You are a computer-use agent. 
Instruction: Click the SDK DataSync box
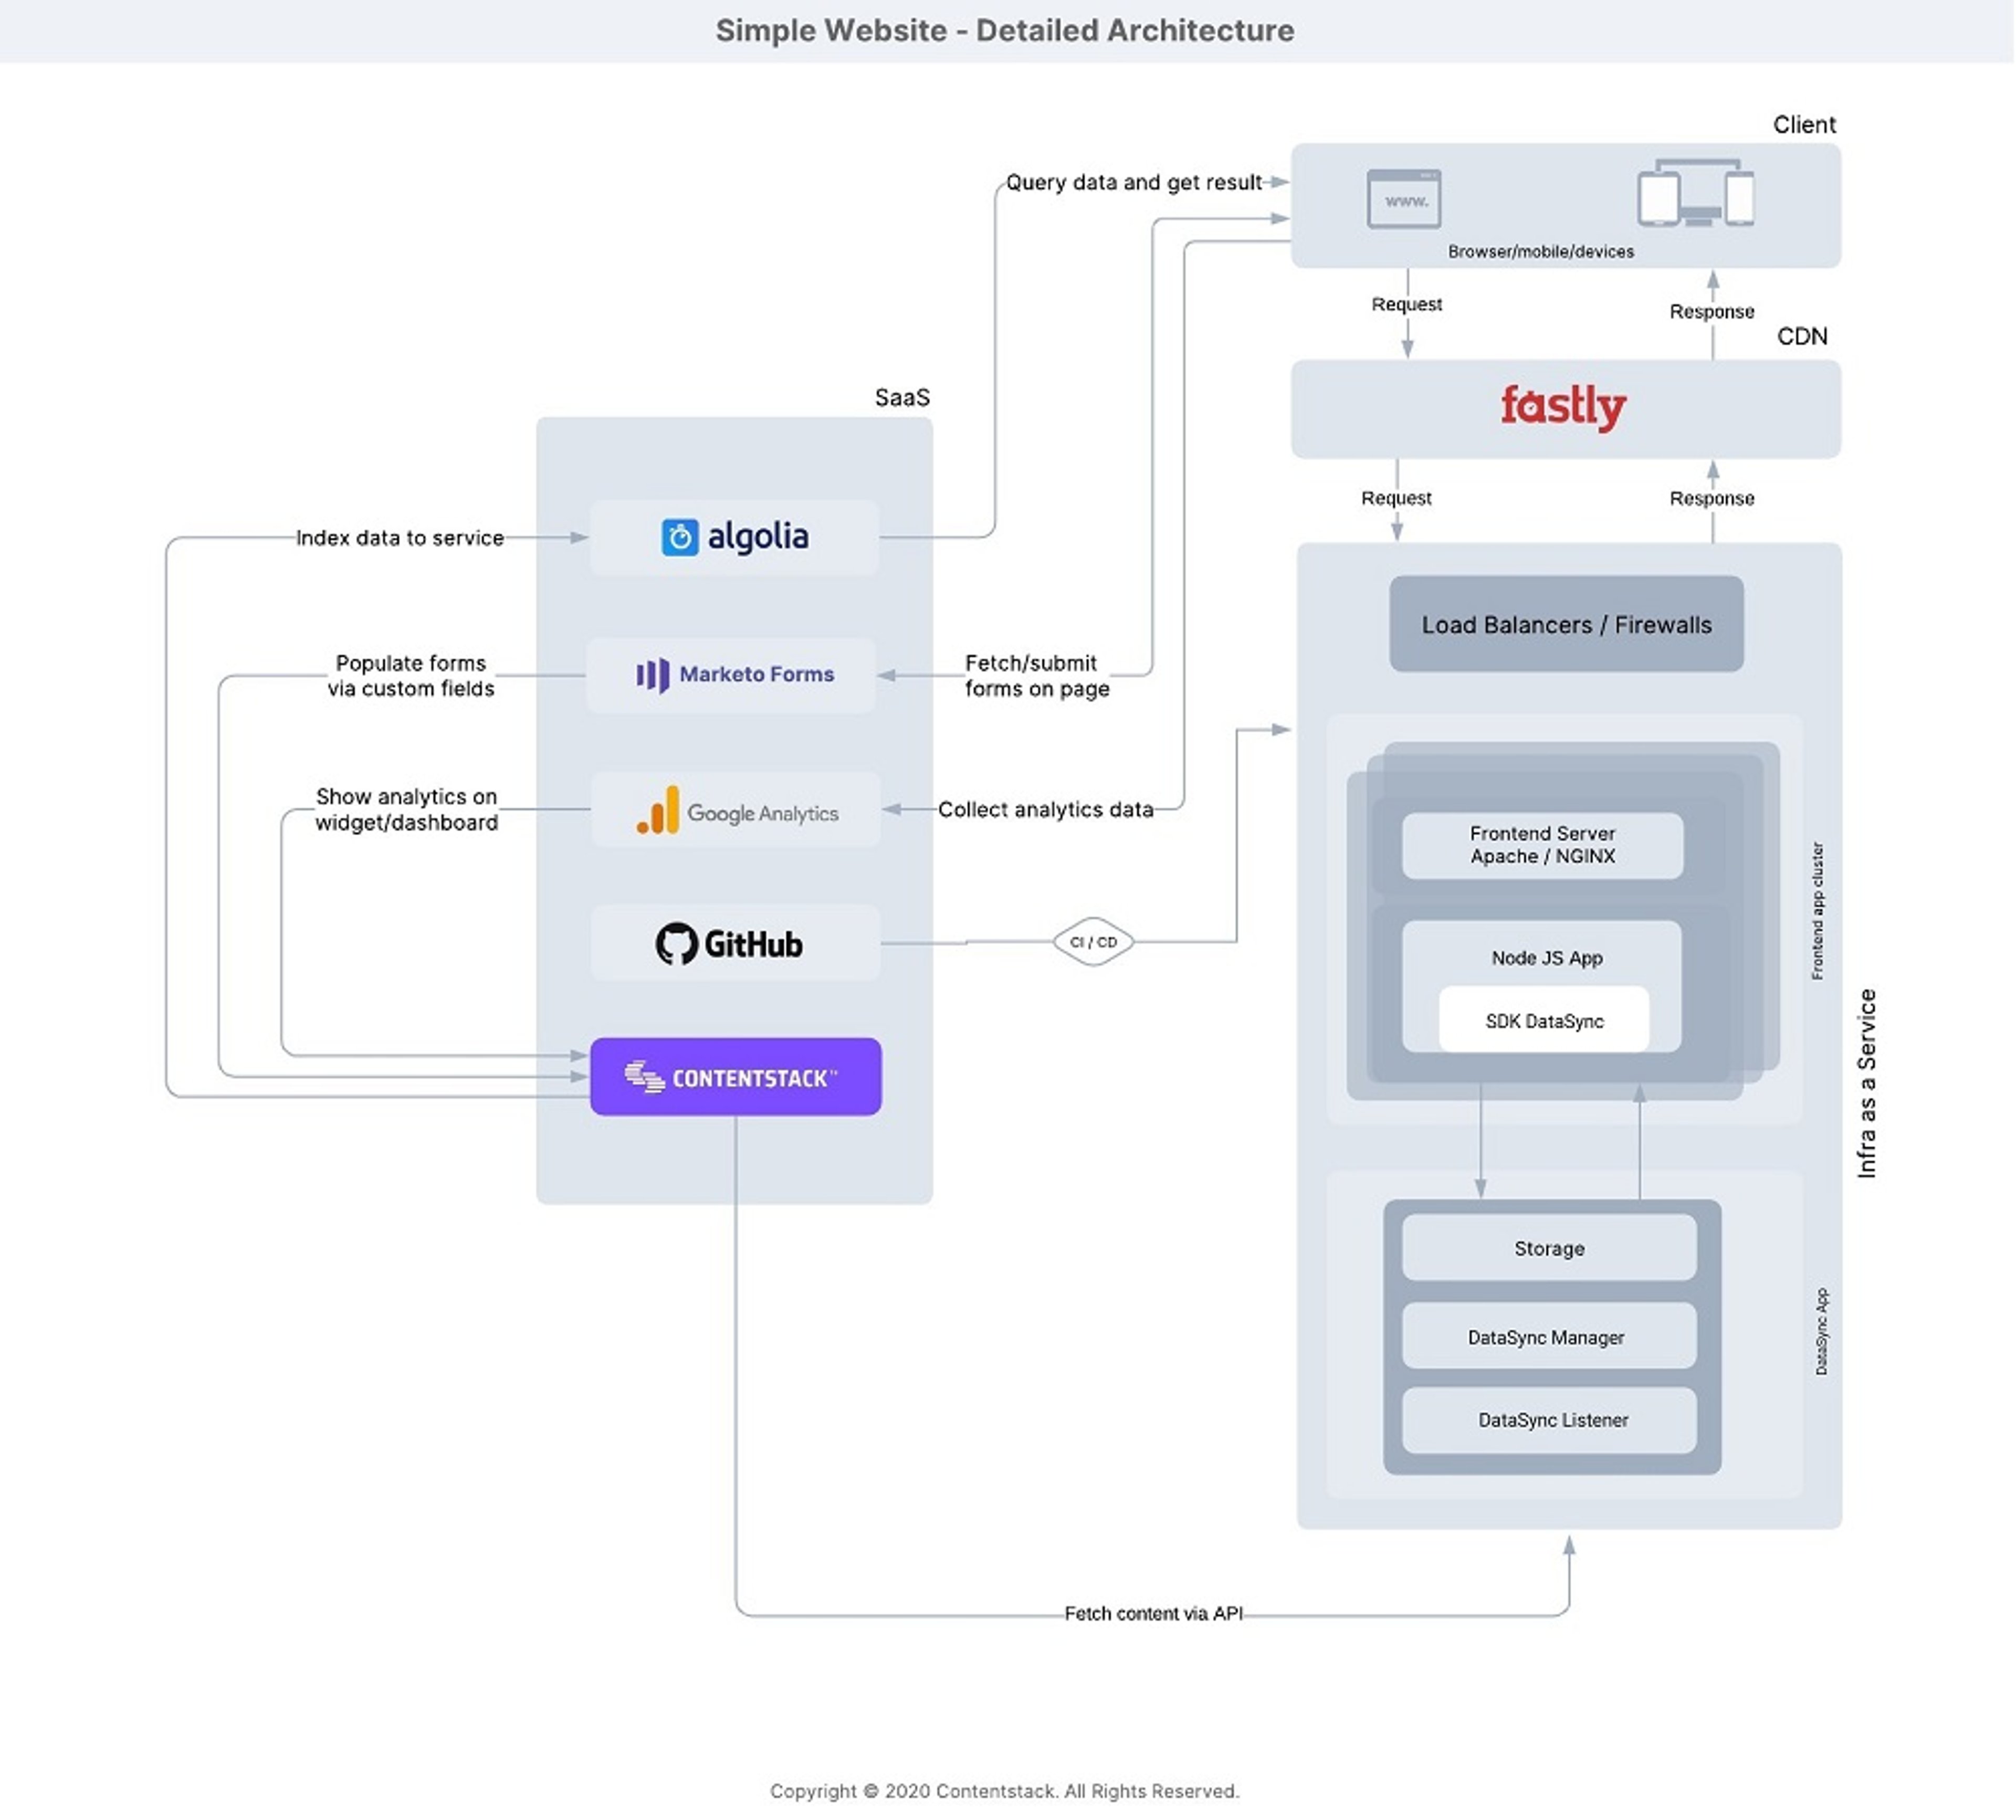tap(1544, 1020)
